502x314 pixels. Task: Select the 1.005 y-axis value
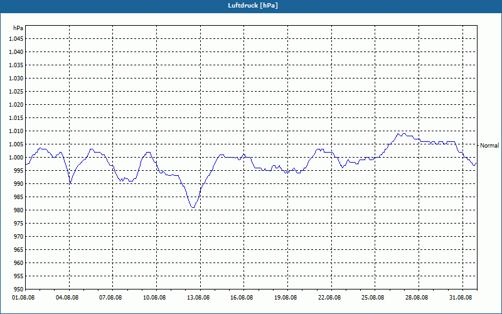[x=16, y=144]
